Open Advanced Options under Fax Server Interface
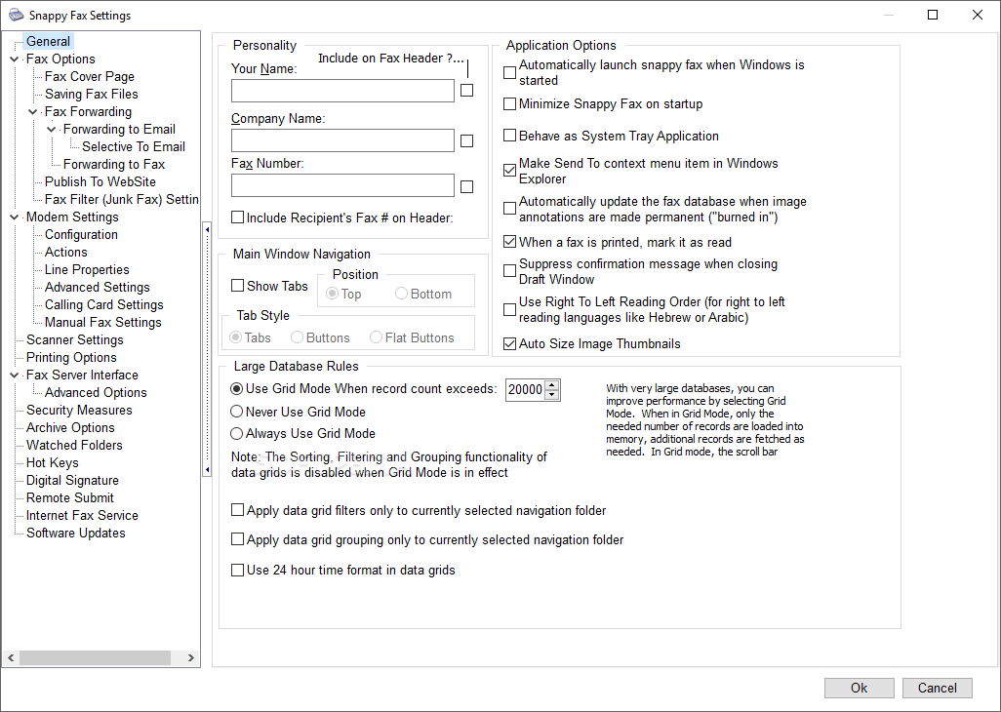 [96, 392]
